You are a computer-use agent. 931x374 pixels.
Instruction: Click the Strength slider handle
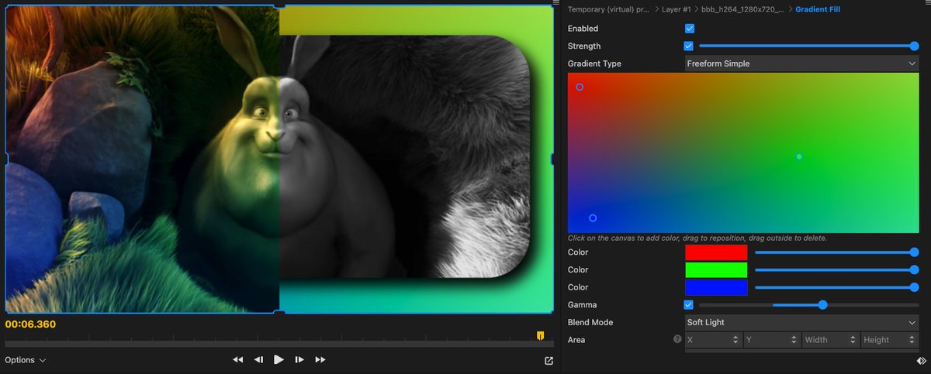(x=915, y=46)
